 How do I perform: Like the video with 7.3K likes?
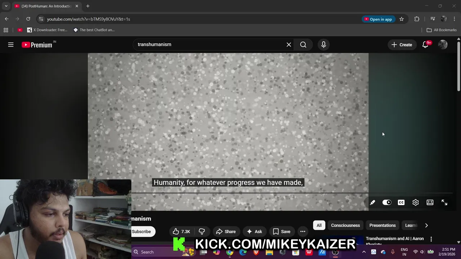click(x=182, y=232)
